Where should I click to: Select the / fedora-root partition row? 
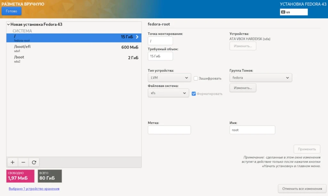coord(74,38)
